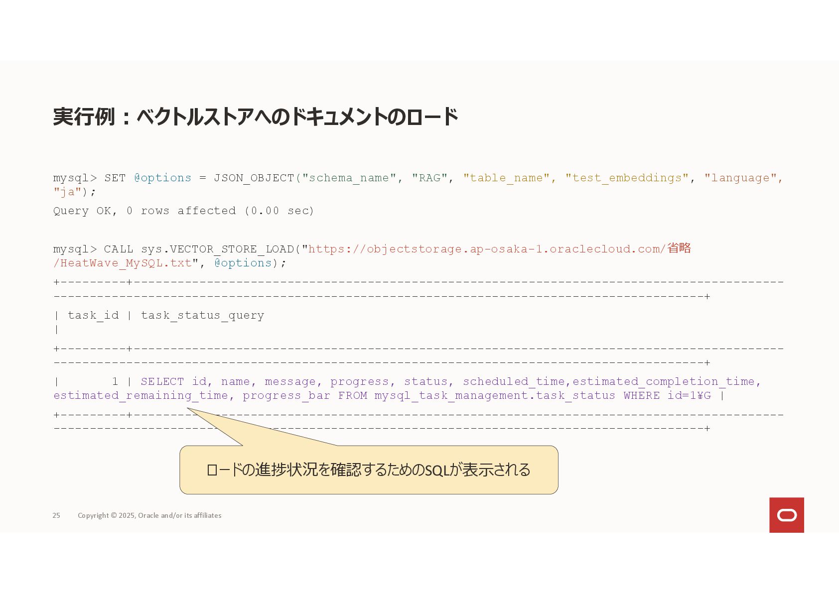The height and width of the screenshot is (593, 839).
Task: Click the first mysql> prompt
Action: point(75,178)
